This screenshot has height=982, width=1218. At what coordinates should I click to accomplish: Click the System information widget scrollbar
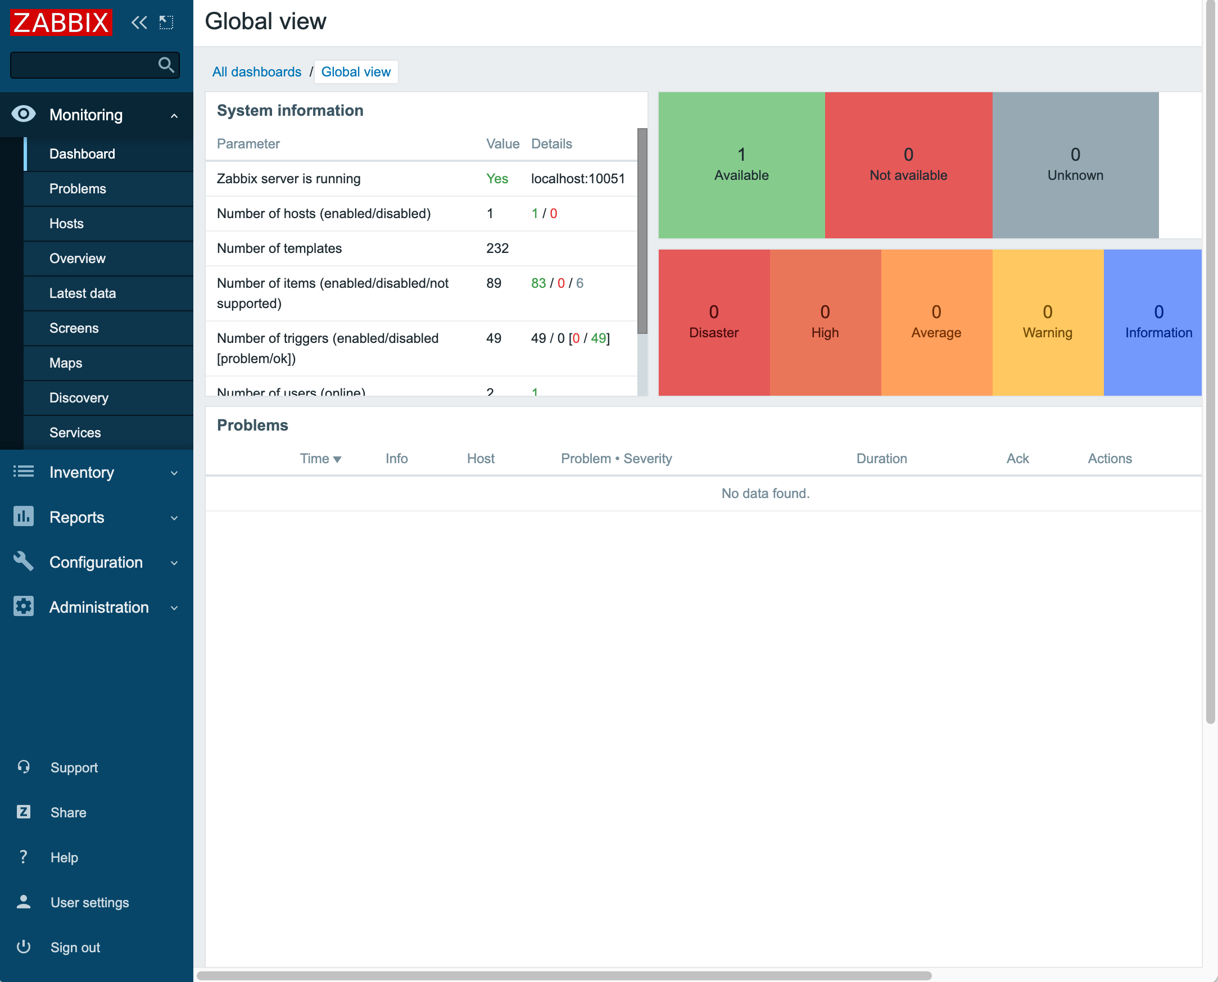click(x=642, y=231)
